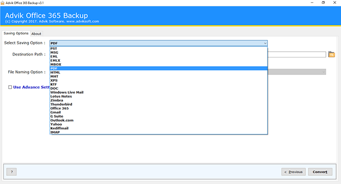341x184 pixels.
Task: Choose MSG from the saving list
Action: coord(158,53)
